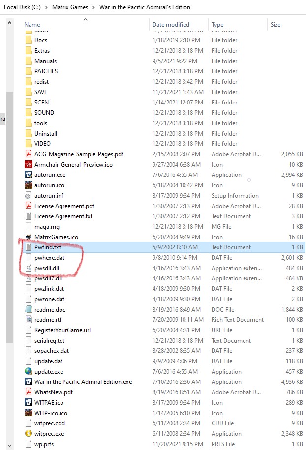This screenshot has width=306, height=450.
Task: Click the pwsdll7.dll file icon
Action: coord(29,278)
